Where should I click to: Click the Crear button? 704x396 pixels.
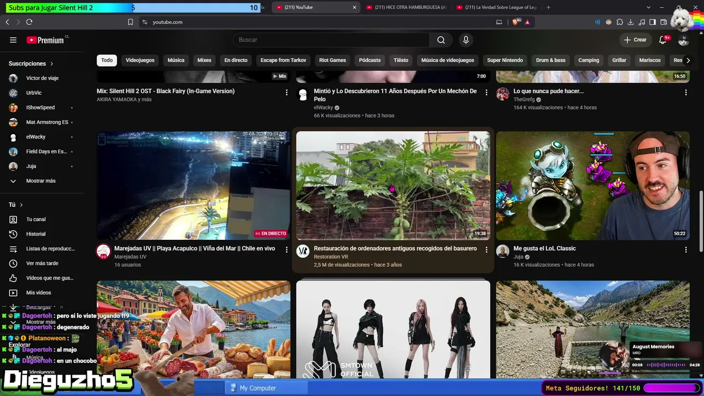pos(635,40)
